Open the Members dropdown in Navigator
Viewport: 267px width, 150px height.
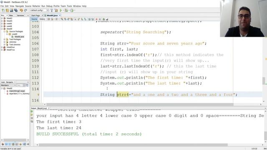click(x=8, y=85)
